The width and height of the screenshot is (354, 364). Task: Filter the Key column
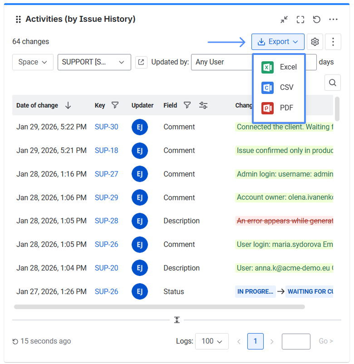[x=115, y=105]
